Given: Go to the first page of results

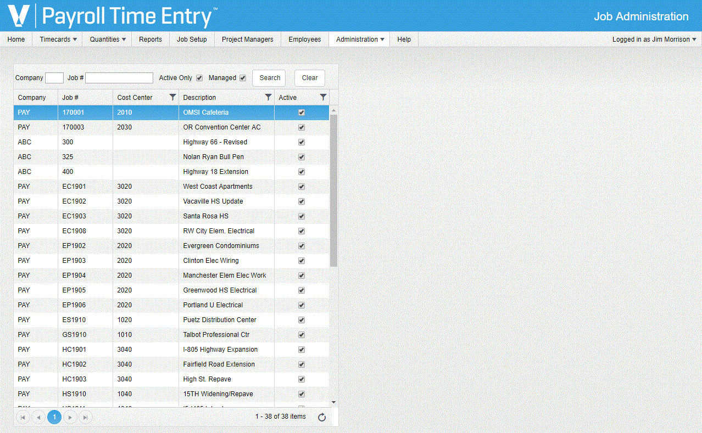Looking at the screenshot, I should click(x=23, y=417).
